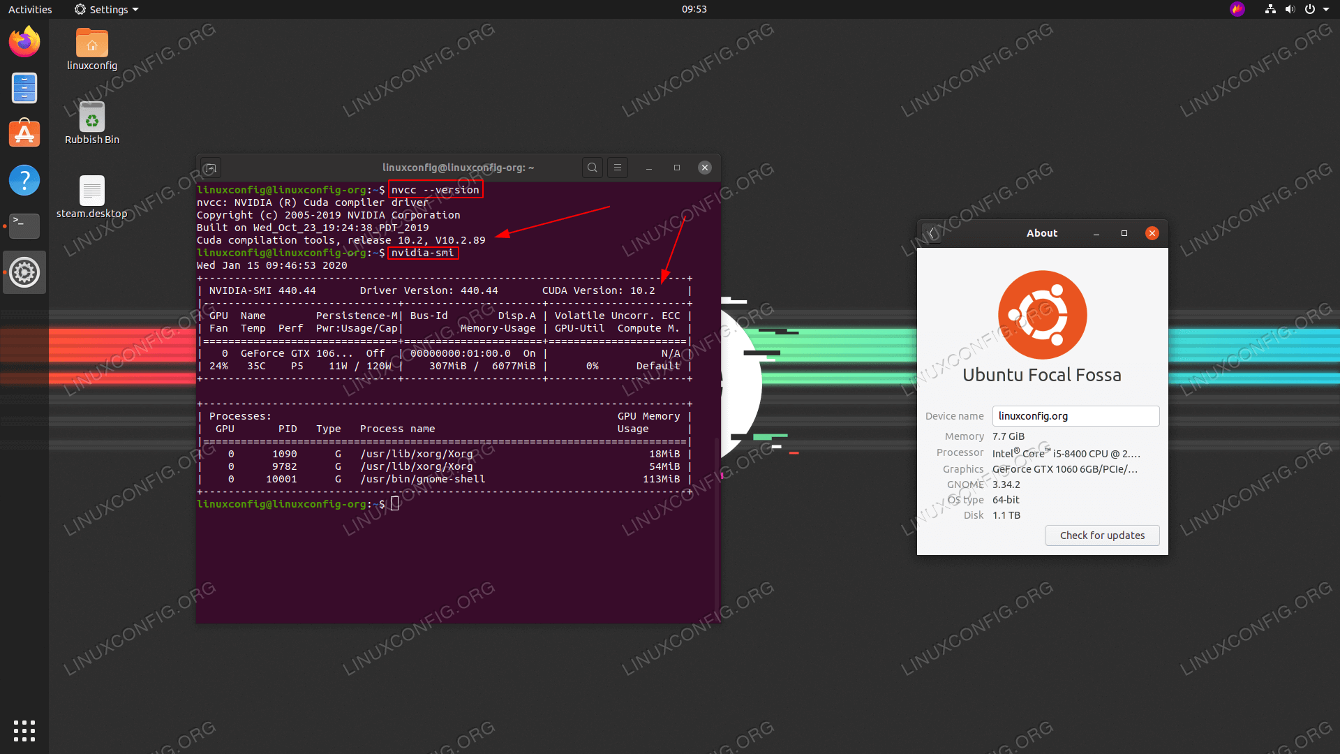
Task: Launch Ubuntu Software from the dock
Action: (x=24, y=133)
